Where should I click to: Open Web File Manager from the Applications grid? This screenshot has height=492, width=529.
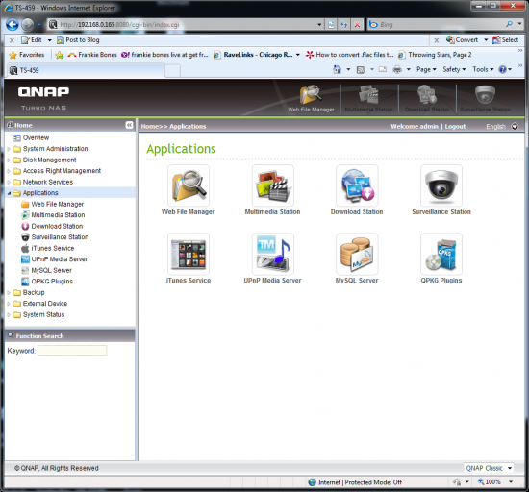pos(189,185)
